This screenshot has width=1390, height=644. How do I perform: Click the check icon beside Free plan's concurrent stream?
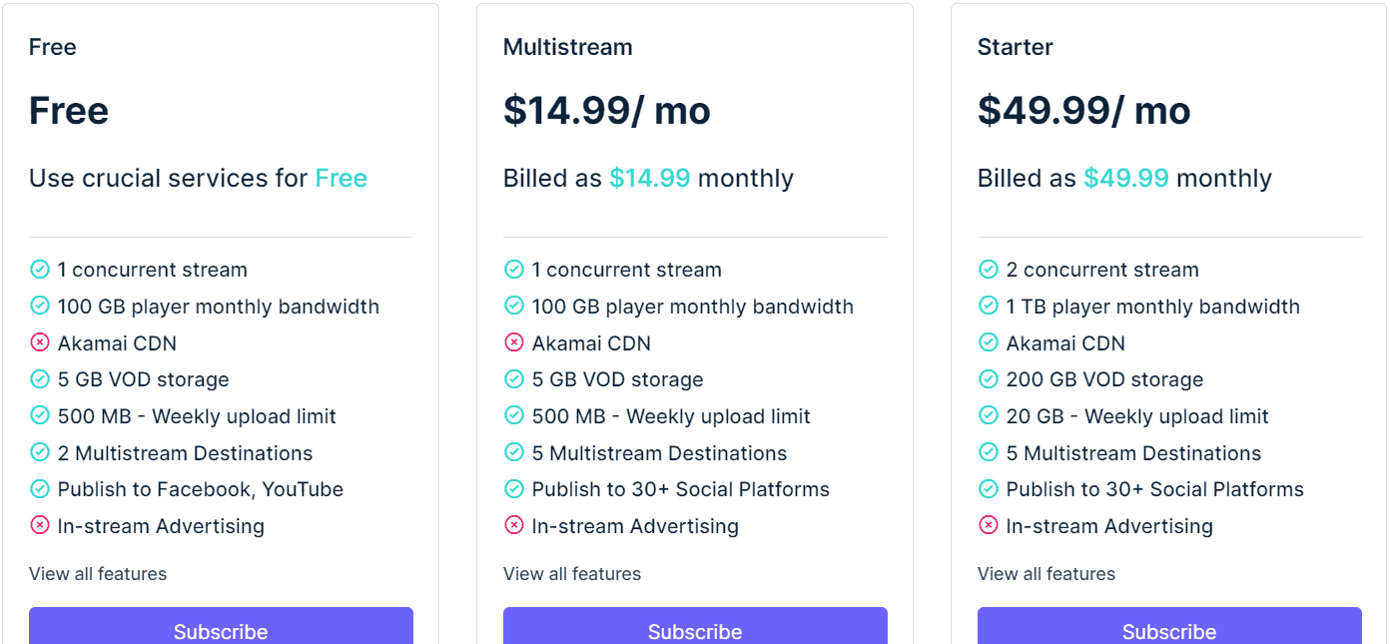40,269
